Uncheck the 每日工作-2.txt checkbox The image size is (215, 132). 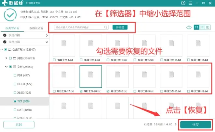[x=108, y=91]
